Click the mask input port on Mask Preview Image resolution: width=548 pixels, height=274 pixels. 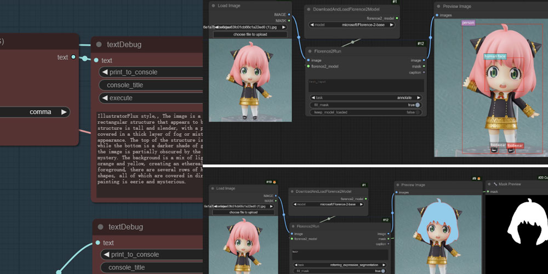click(487, 191)
